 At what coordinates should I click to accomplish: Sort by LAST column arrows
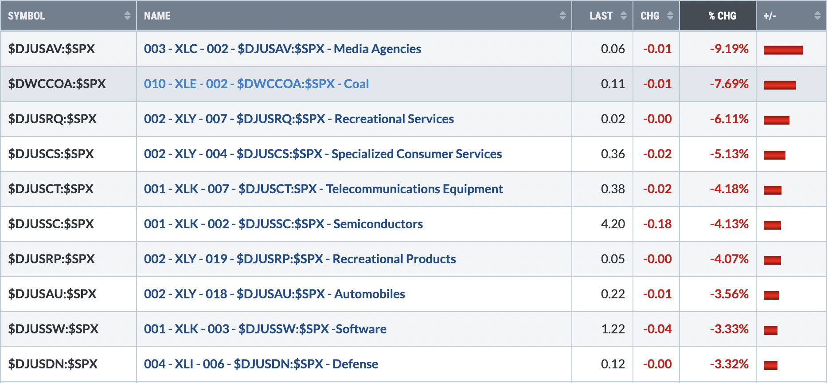[x=624, y=16]
